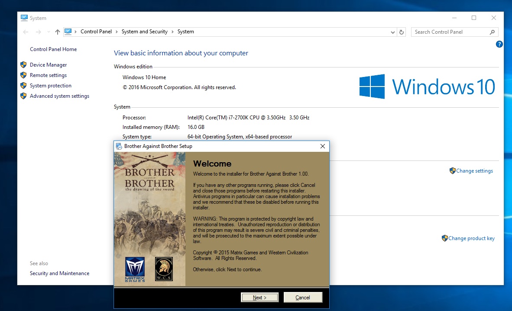Click the shield icon beside Advanced system settings
Image resolution: width=512 pixels, height=311 pixels.
click(x=23, y=96)
